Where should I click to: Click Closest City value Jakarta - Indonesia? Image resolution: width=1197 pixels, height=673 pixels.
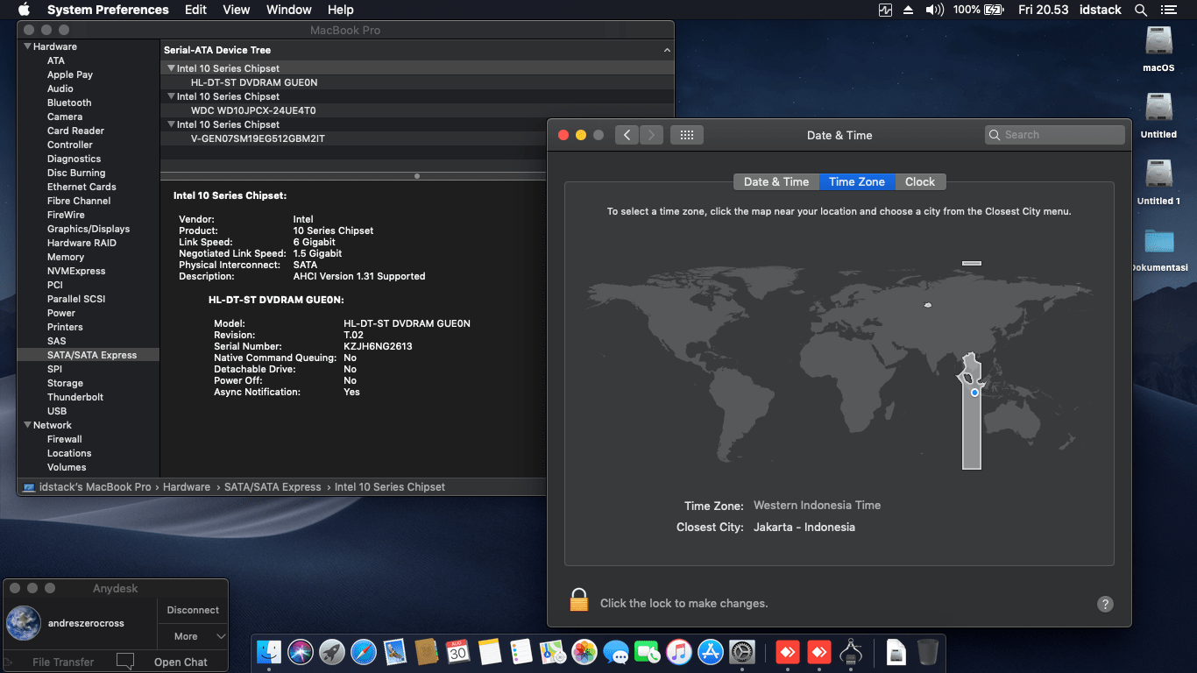pos(804,527)
